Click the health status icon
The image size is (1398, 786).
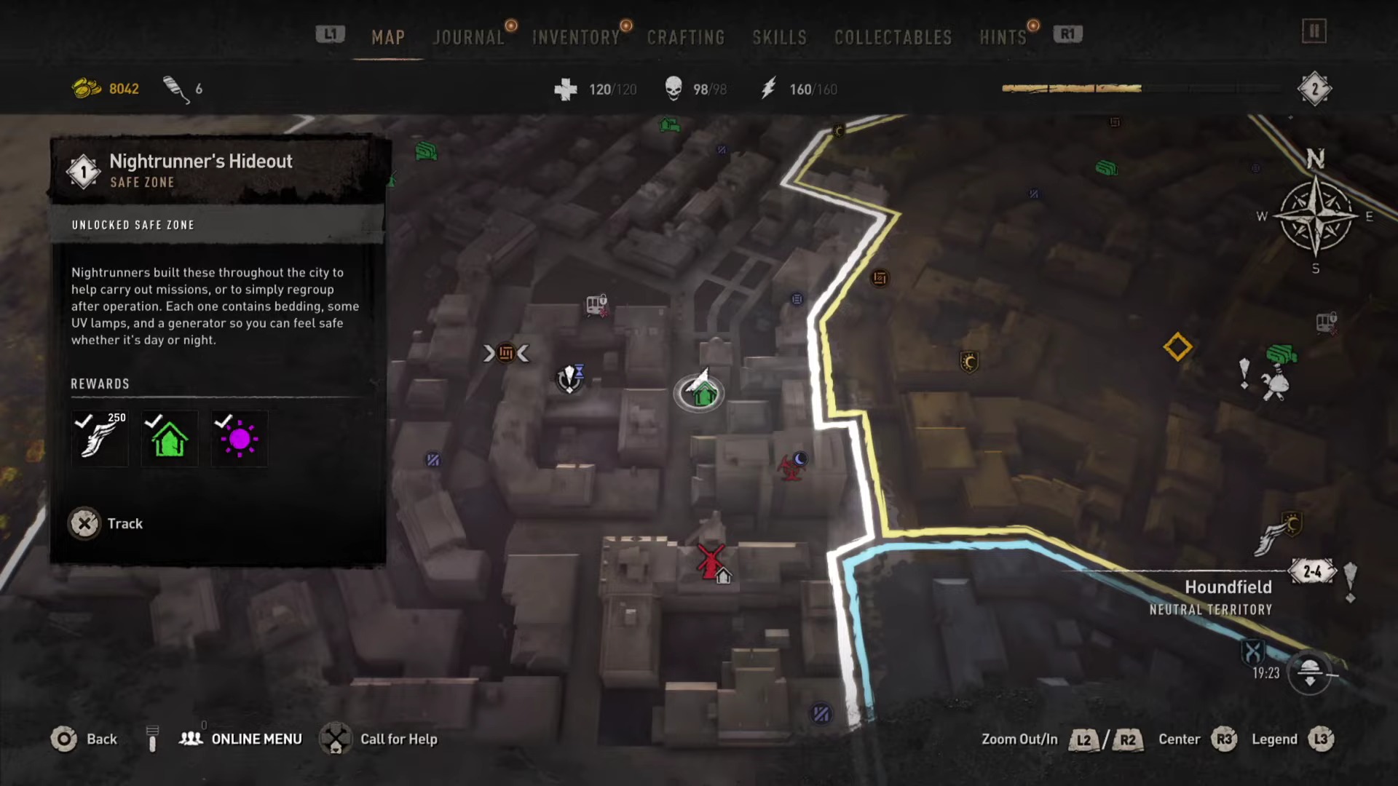(566, 88)
